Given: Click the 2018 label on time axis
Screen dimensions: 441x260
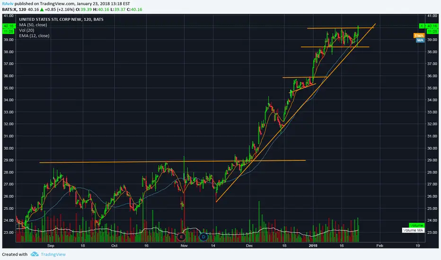Looking at the screenshot, I should click(x=313, y=246).
